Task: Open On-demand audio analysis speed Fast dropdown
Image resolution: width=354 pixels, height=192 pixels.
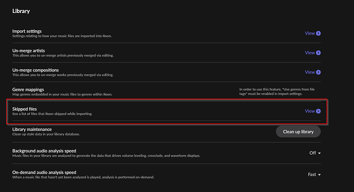Action: click(x=314, y=175)
